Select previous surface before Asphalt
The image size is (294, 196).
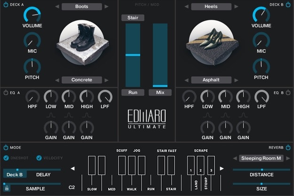186,80
